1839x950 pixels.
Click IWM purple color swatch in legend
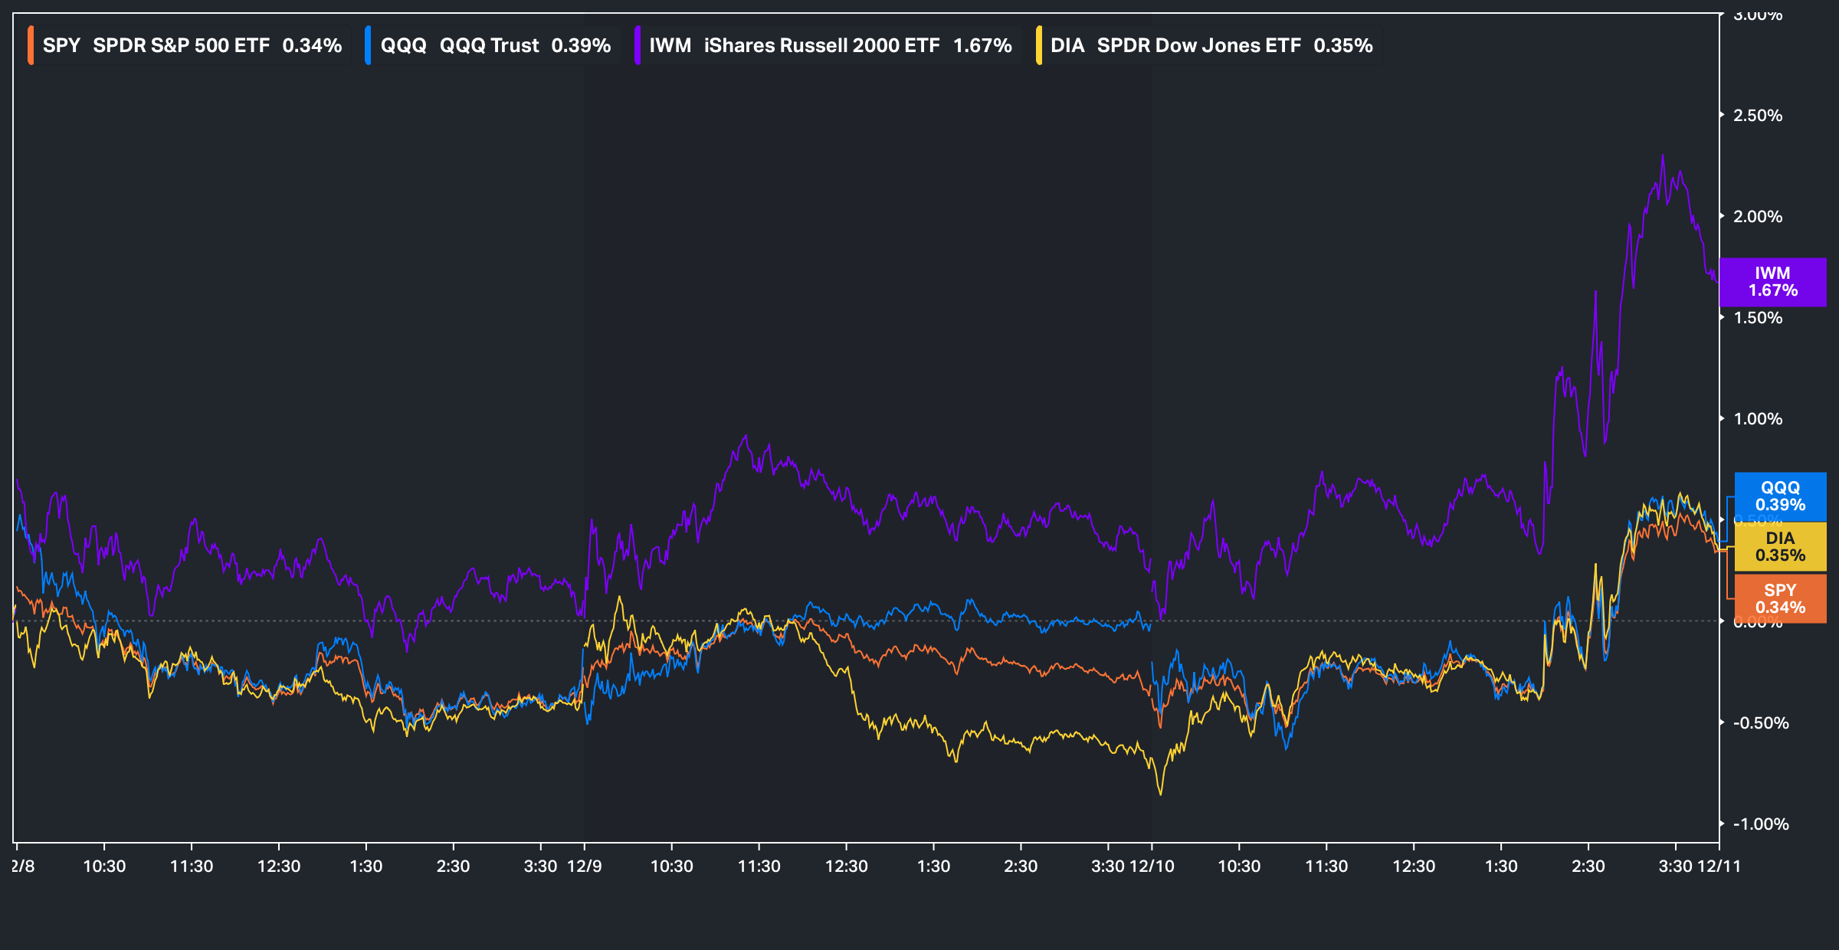point(638,46)
